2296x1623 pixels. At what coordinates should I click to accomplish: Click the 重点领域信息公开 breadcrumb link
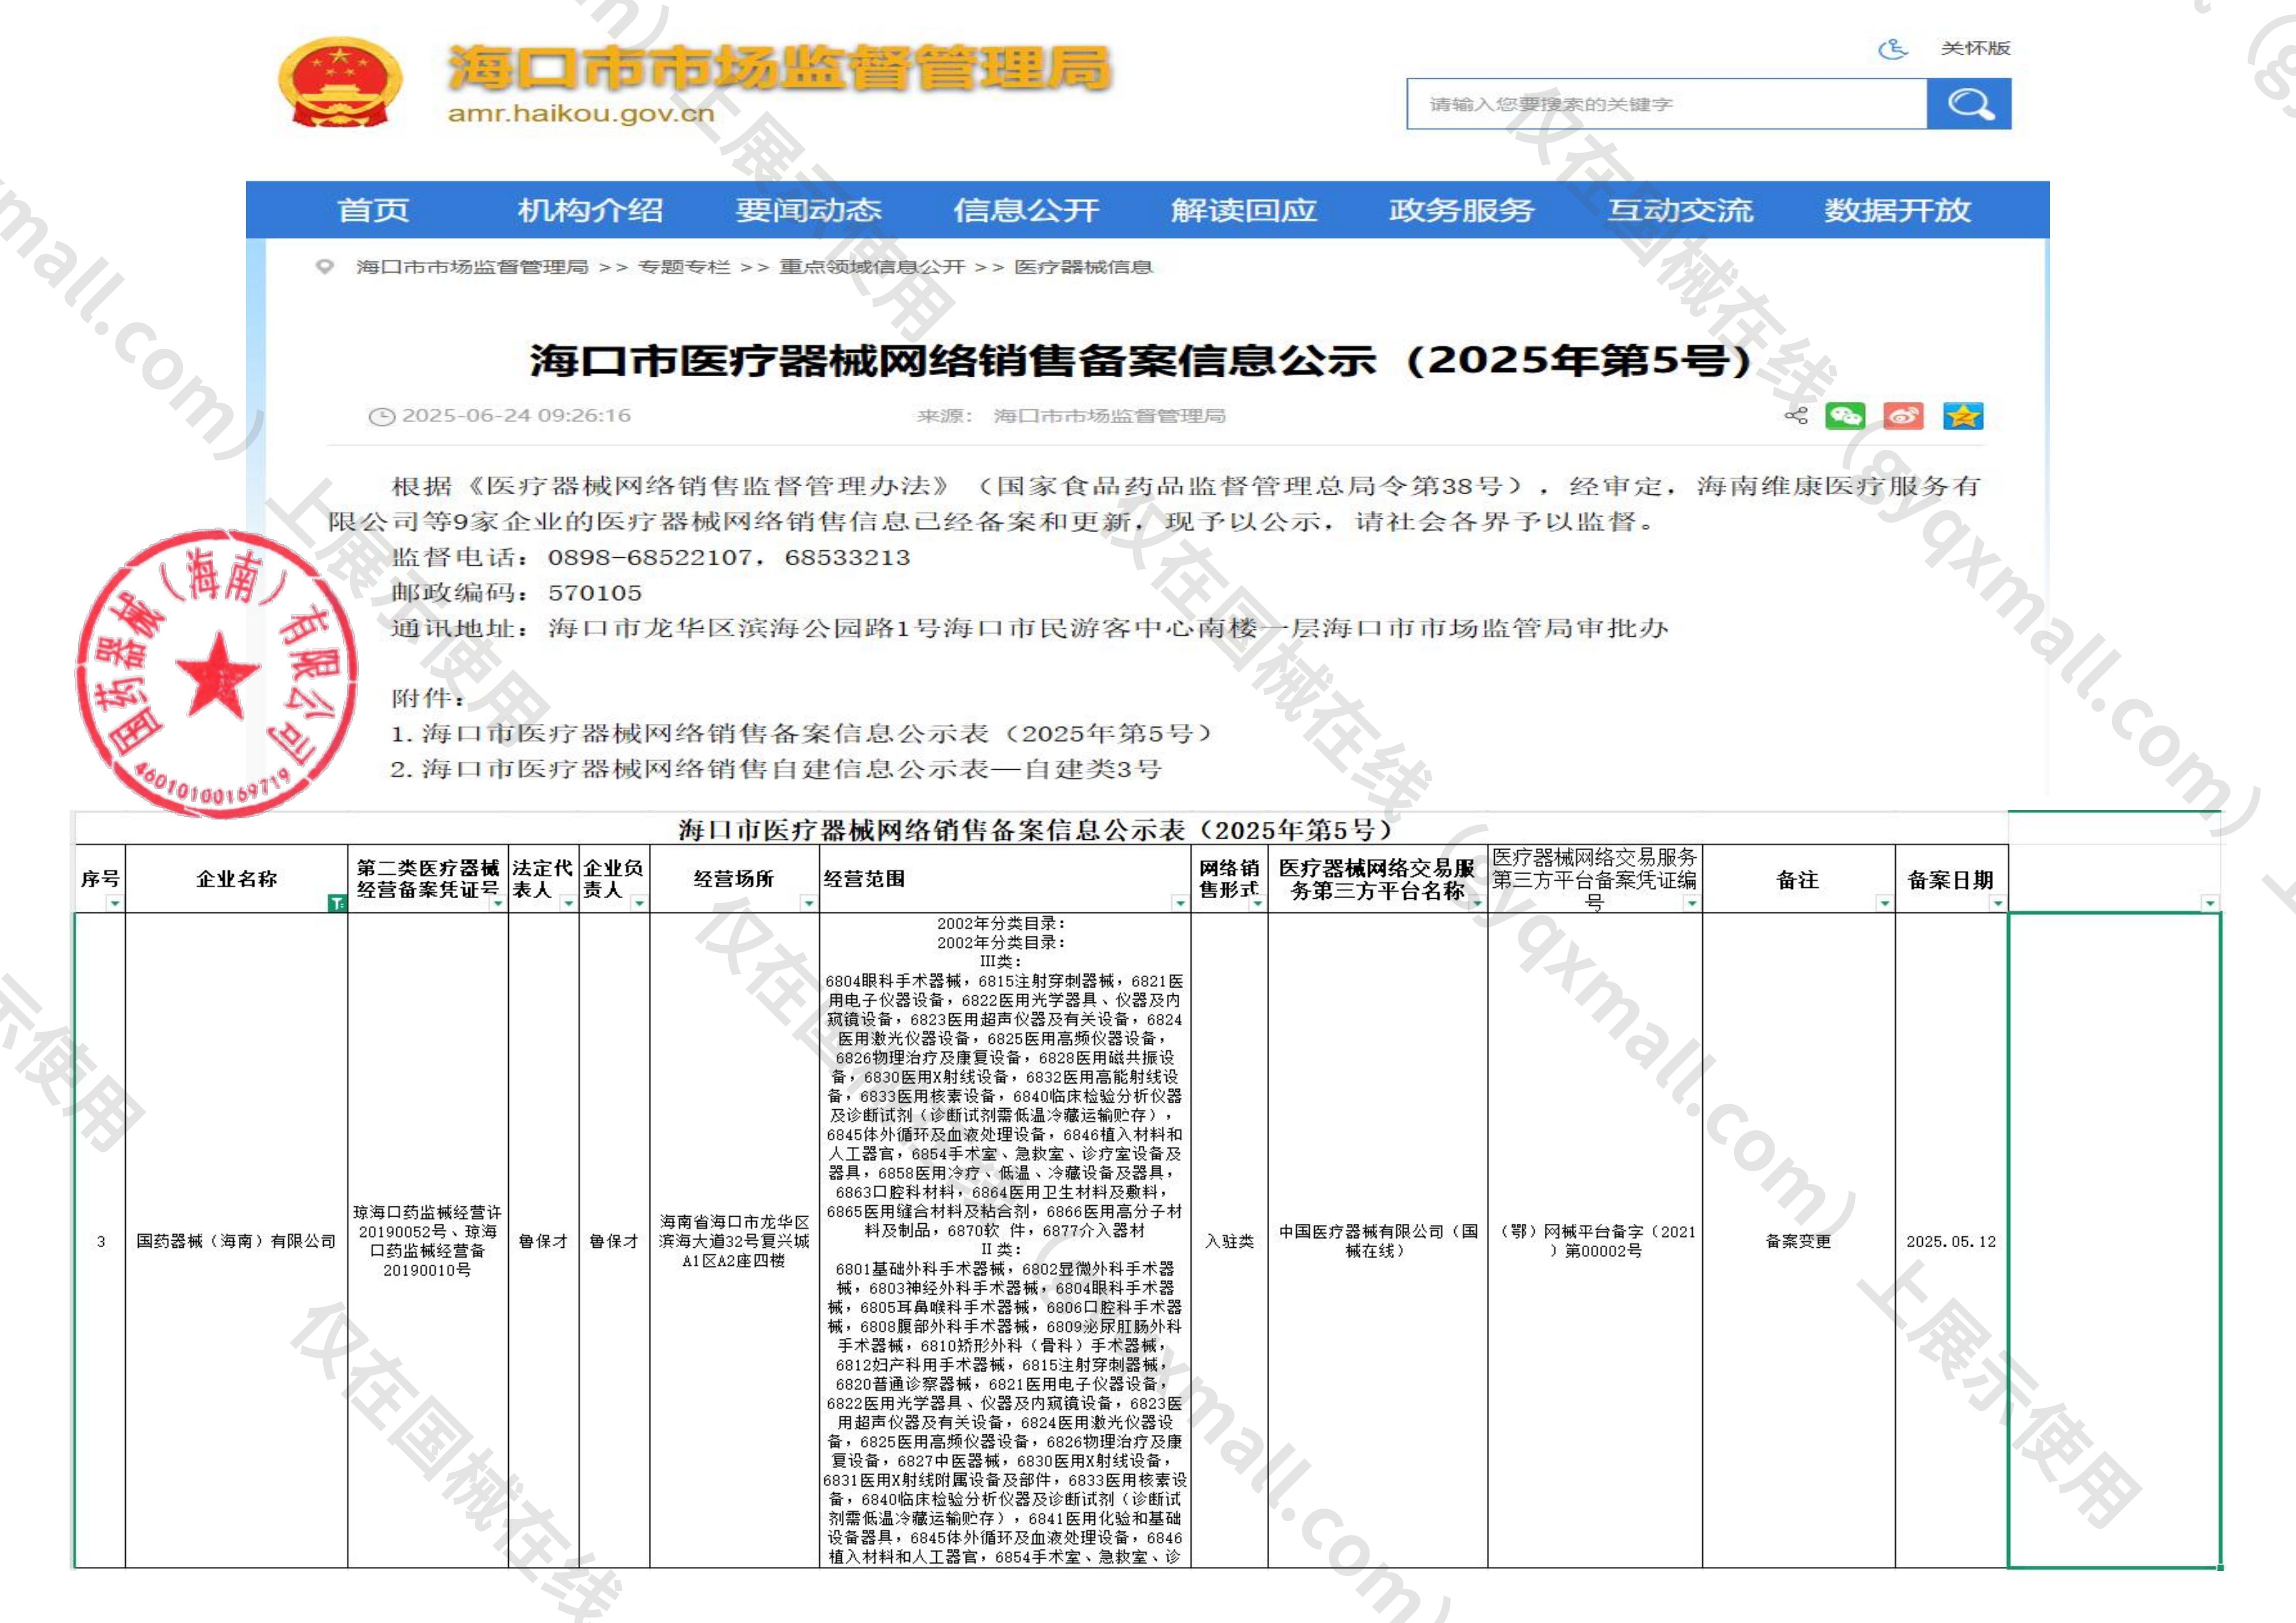pyautogui.click(x=872, y=267)
